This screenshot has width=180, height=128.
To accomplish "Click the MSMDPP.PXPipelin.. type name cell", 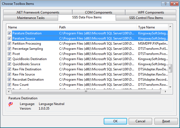I will (153, 44).
